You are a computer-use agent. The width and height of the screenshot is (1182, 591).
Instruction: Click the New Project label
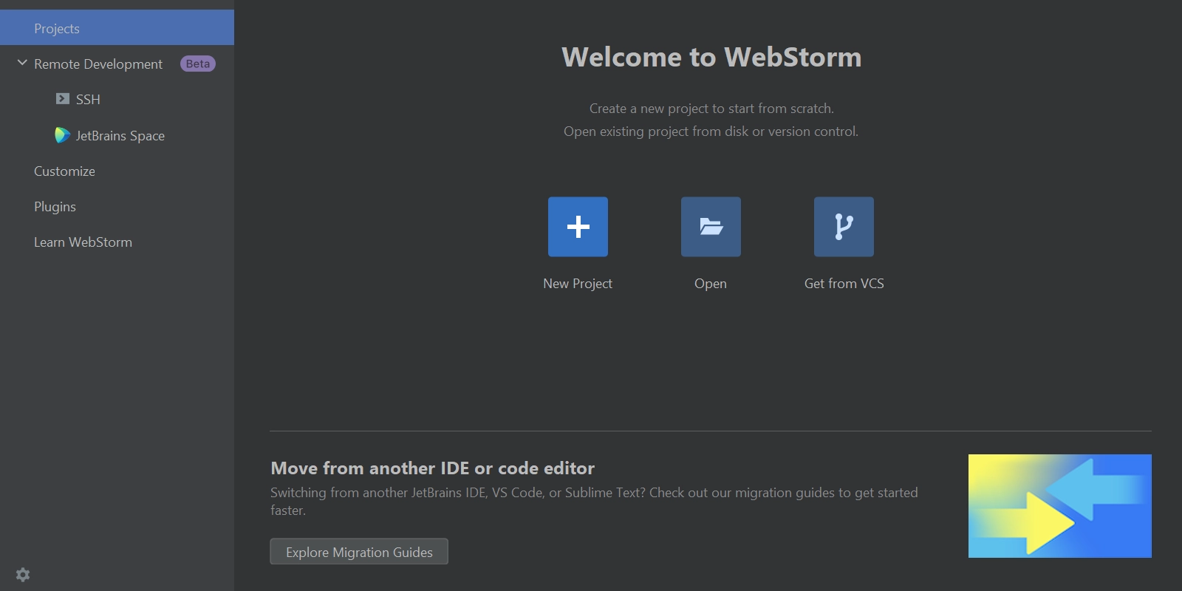point(578,284)
